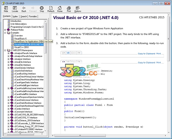Image resolution: width=172 pixels, height=139 pixels.
Task: Open the Search tab
Action: (x=24, y=16)
